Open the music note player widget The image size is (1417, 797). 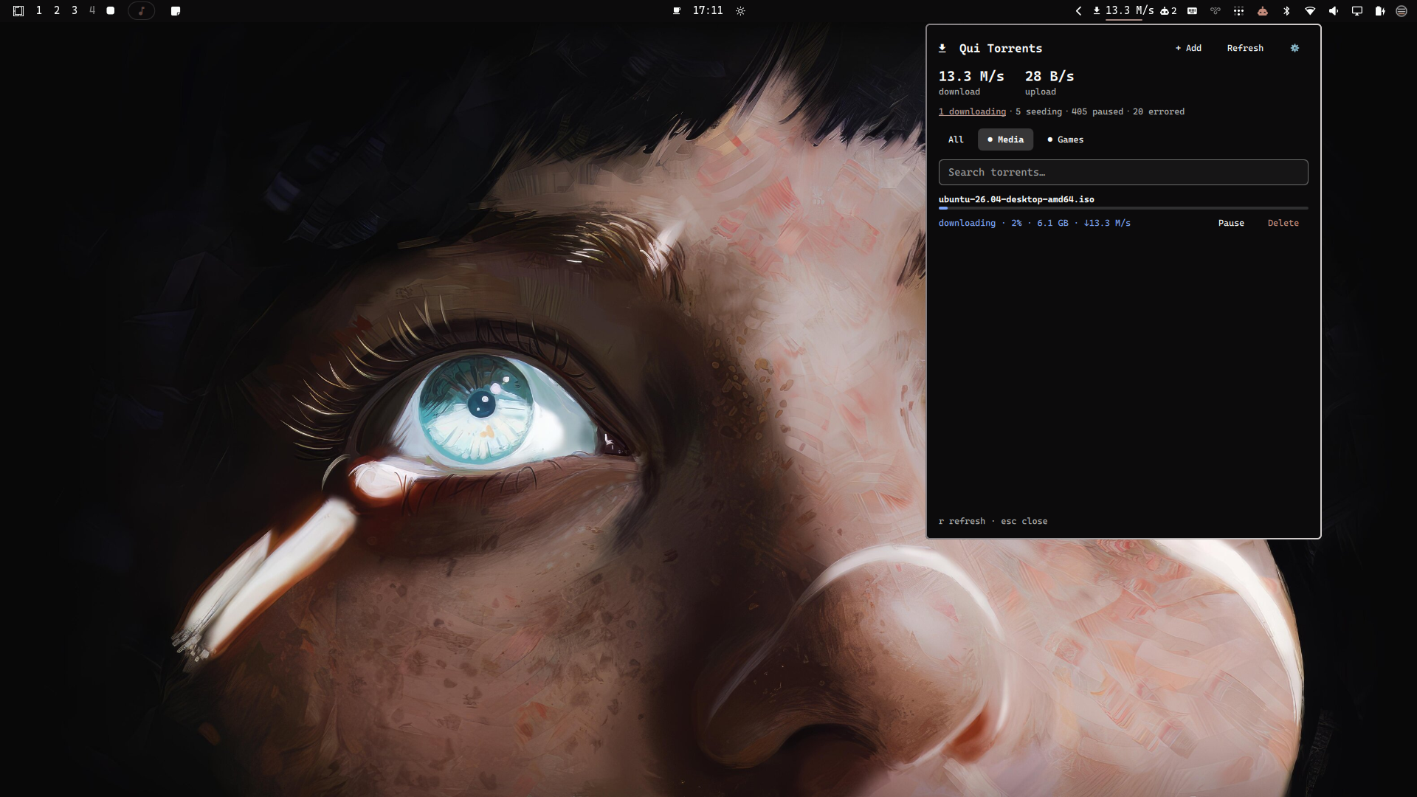(142, 11)
